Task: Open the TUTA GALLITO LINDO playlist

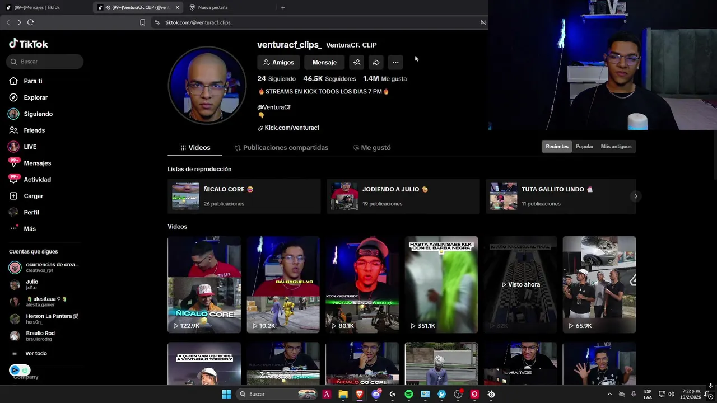Action: (x=561, y=196)
